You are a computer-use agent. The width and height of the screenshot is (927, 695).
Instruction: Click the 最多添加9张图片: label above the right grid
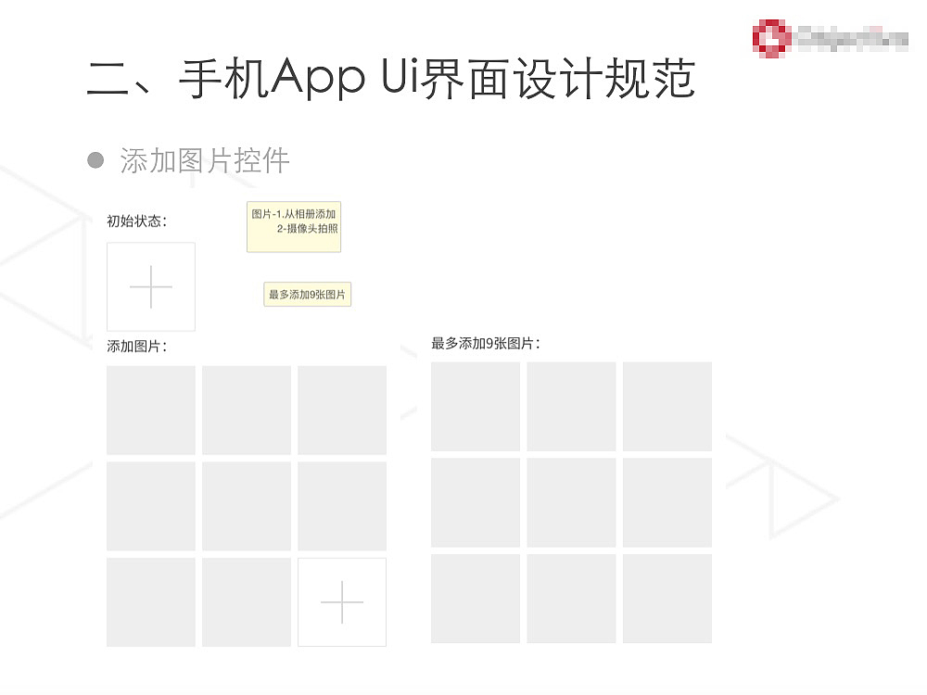coord(486,344)
